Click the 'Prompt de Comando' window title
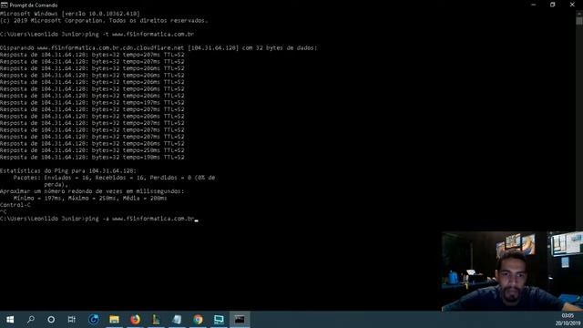This screenshot has height=328, width=583. tap(34, 5)
